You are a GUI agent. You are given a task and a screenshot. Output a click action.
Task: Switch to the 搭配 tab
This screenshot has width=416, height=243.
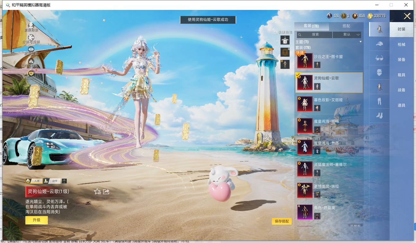[346, 26]
